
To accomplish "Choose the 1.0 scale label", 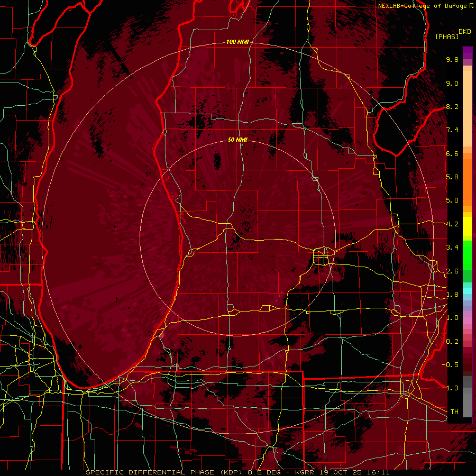I will click(x=452, y=318).
